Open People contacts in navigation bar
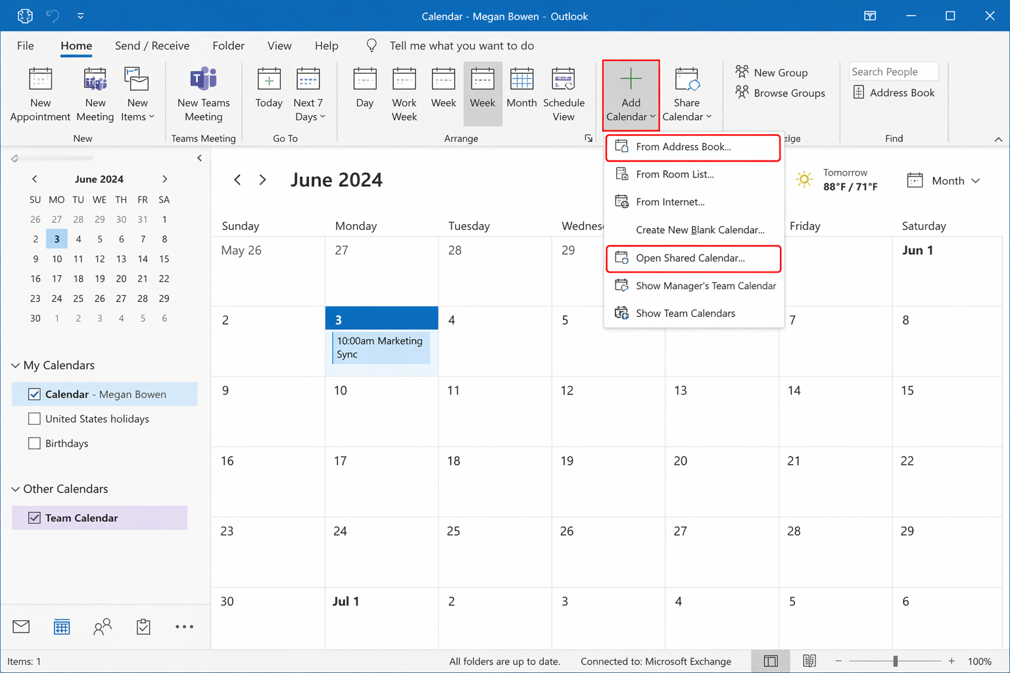 click(x=103, y=627)
